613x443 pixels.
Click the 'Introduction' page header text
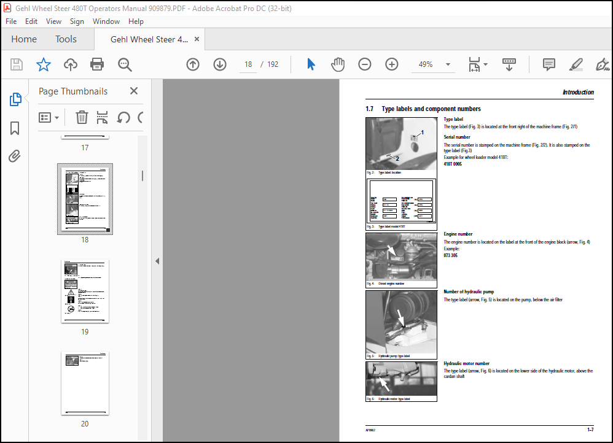click(578, 92)
